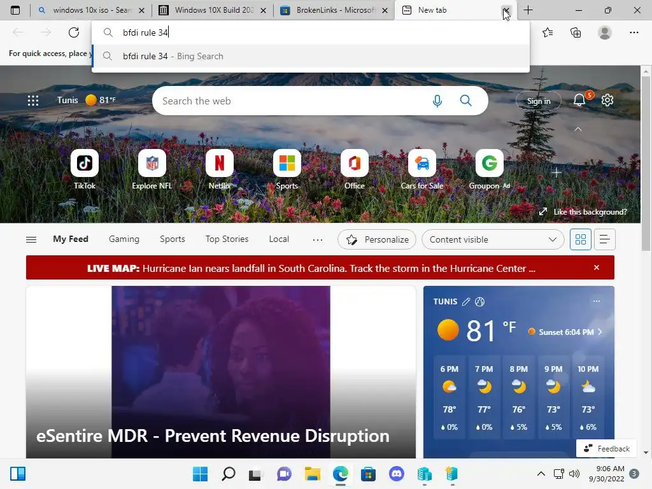This screenshot has height=489, width=652.
Task: Reload page with the refresh icon
Action: (74, 32)
